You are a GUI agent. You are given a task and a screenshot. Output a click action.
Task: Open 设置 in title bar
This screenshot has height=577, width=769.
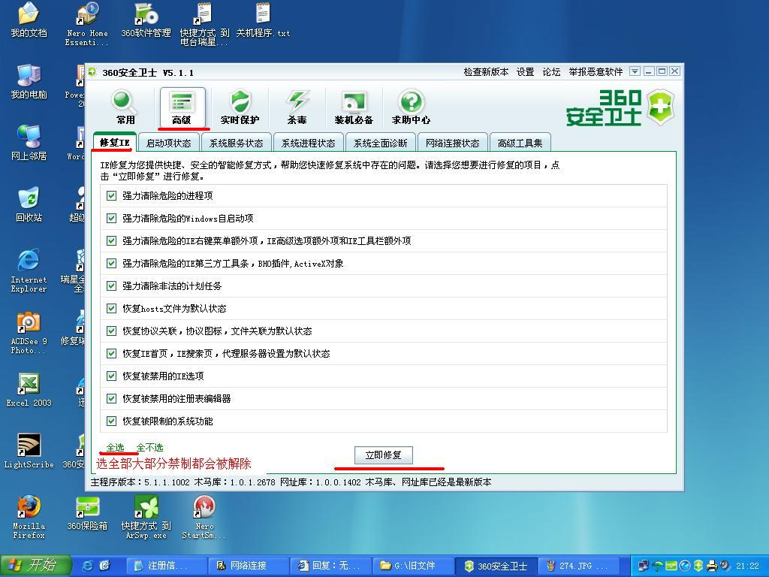(x=525, y=72)
